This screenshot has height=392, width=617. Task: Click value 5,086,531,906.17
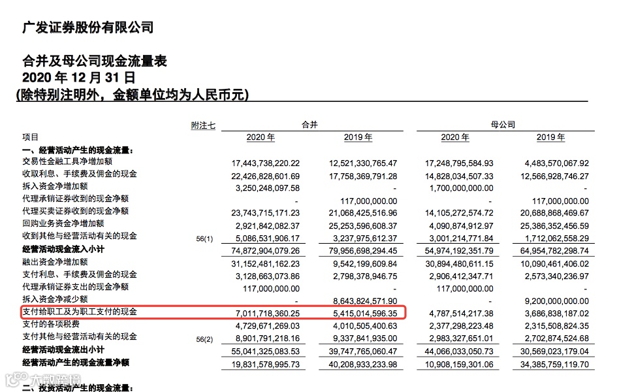[x=268, y=238]
